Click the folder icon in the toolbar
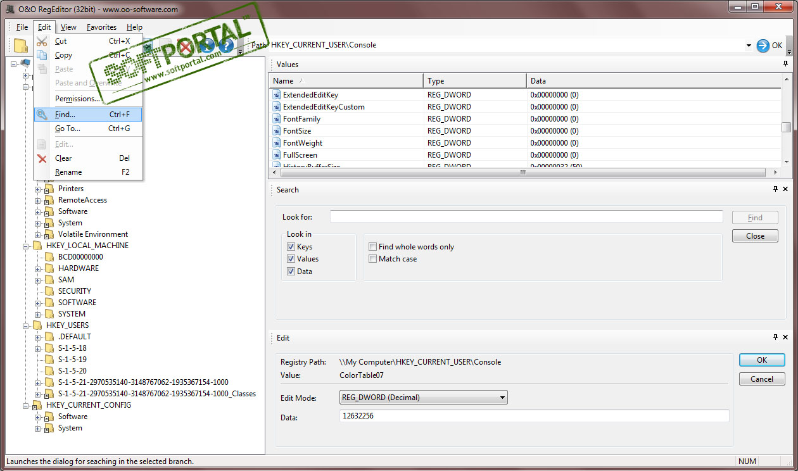The width and height of the screenshot is (798, 471). (21, 46)
